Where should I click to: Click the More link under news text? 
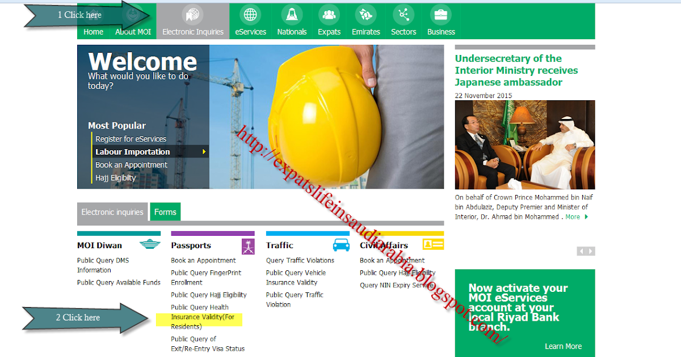point(573,217)
